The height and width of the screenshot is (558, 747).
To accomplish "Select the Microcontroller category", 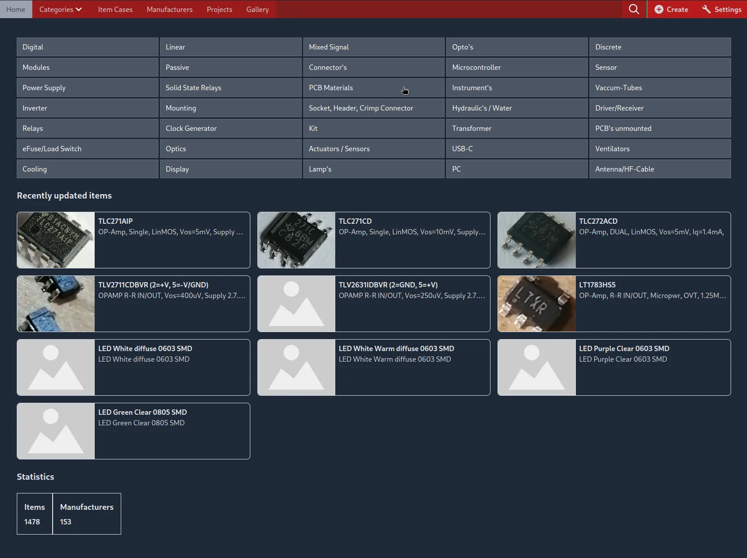I will click(x=517, y=67).
